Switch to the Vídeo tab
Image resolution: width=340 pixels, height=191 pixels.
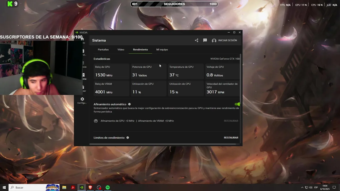(x=121, y=50)
